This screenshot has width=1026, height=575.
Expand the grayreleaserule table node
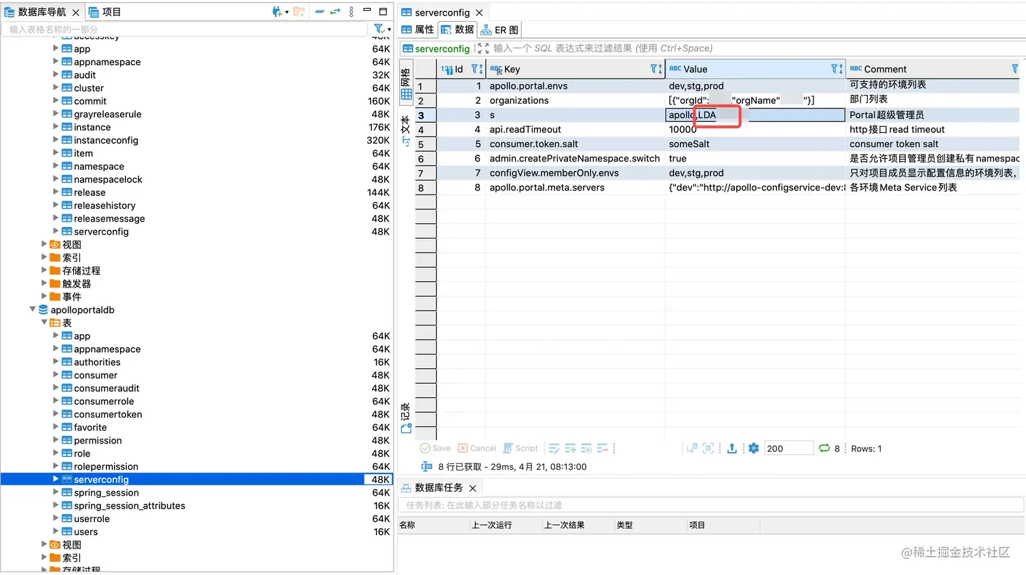click(x=56, y=114)
